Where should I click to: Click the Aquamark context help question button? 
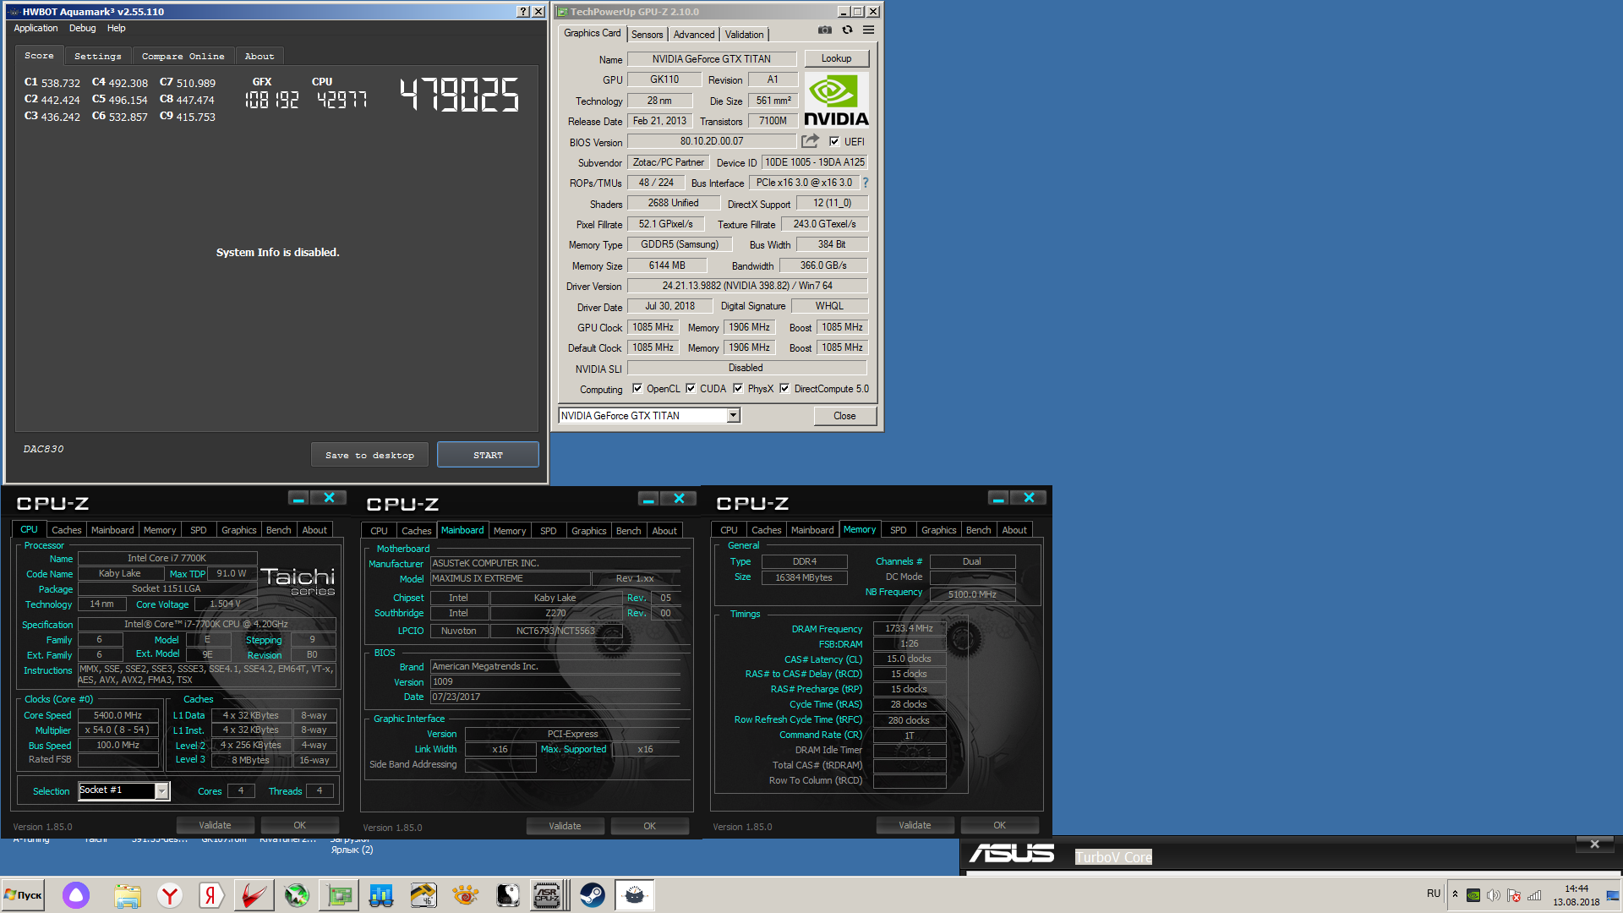click(523, 12)
